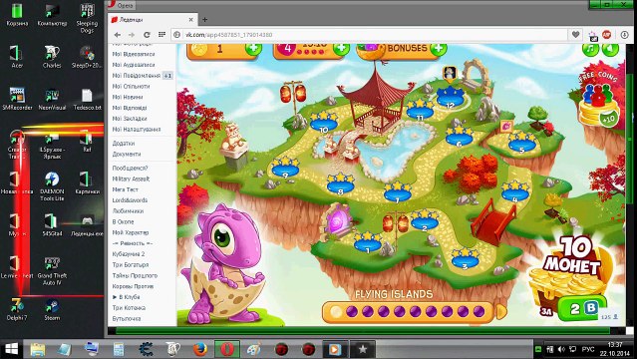Open the Military Assault app link
Image resolution: width=637 pixels, height=359 pixels.
(131, 179)
